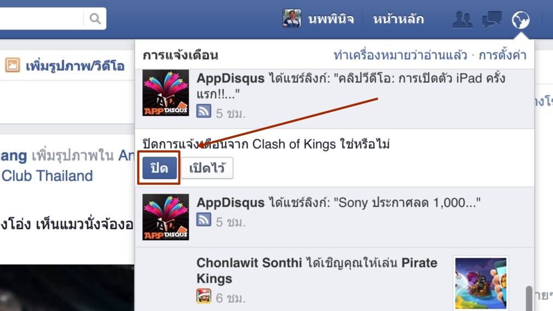This screenshot has height=311, width=553.
Task: Click the profile picture next to นพพินิจ
Action: click(x=292, y=18)
